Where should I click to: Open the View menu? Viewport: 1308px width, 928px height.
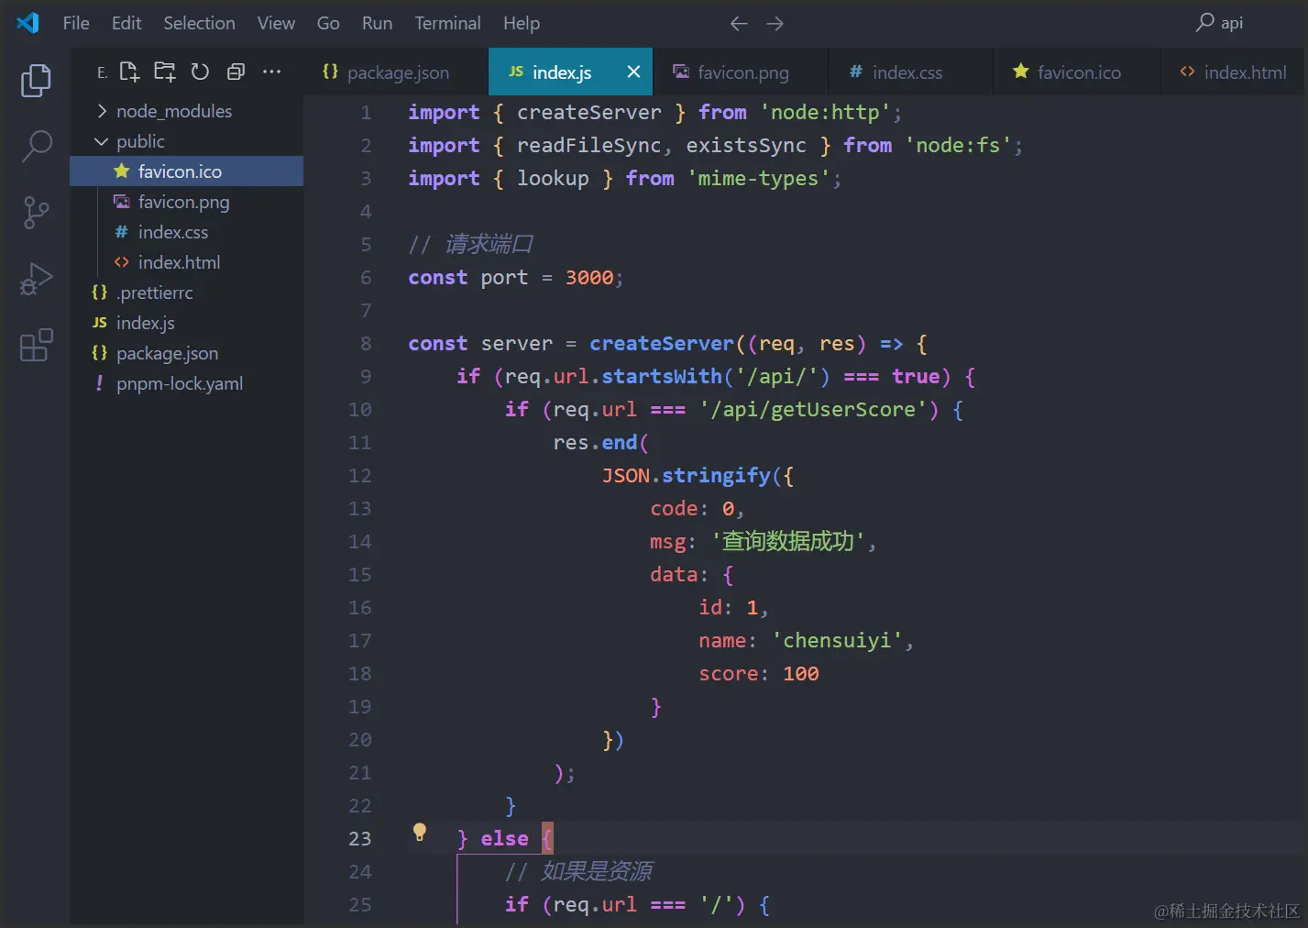[x=276, y=23]
